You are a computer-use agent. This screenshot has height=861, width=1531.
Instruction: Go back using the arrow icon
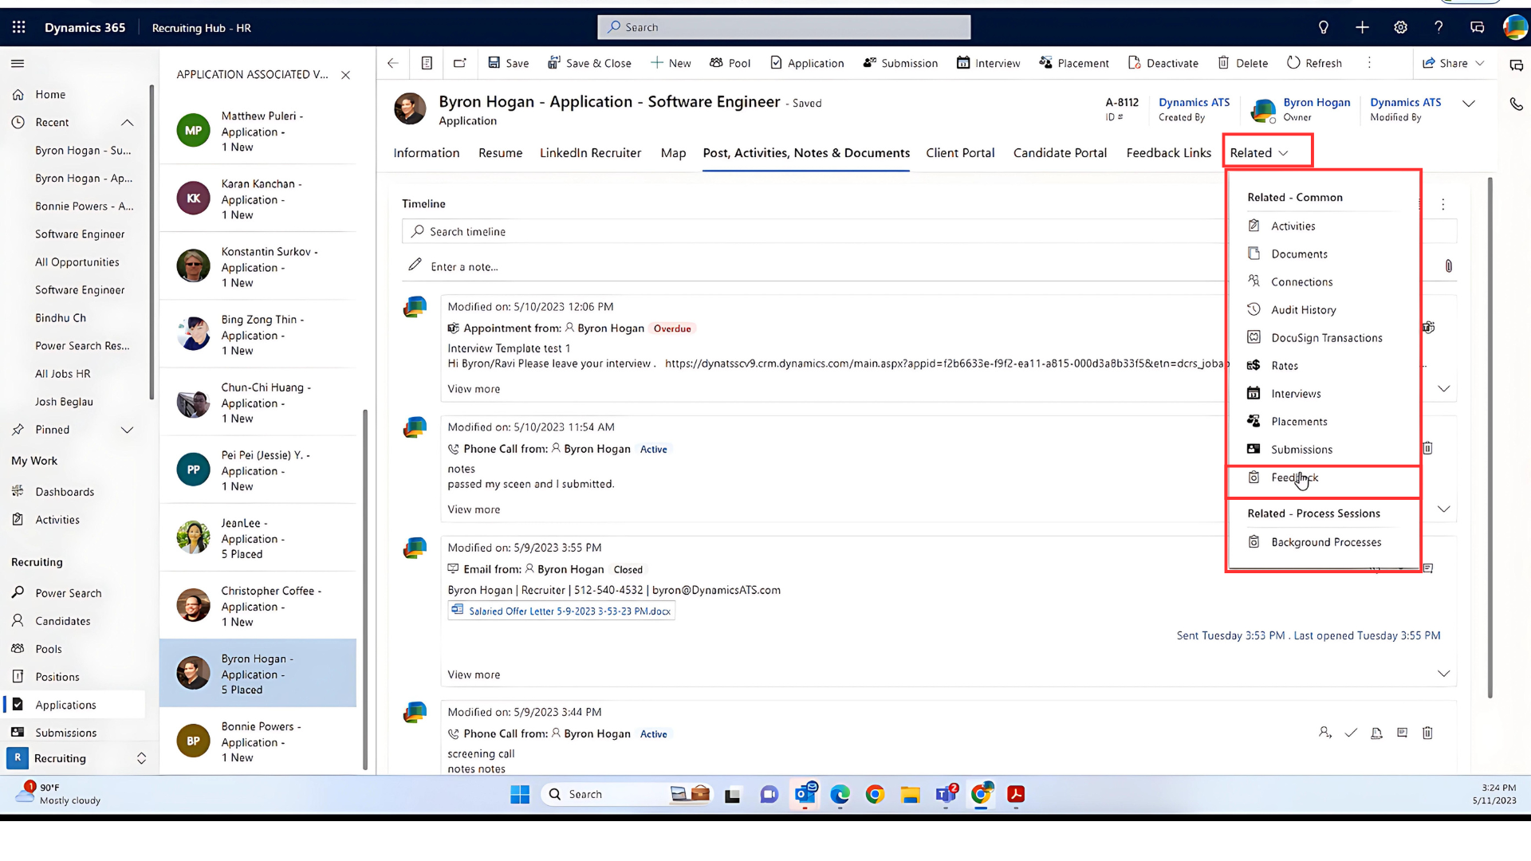pyautogui.click(x=393, y=63)
